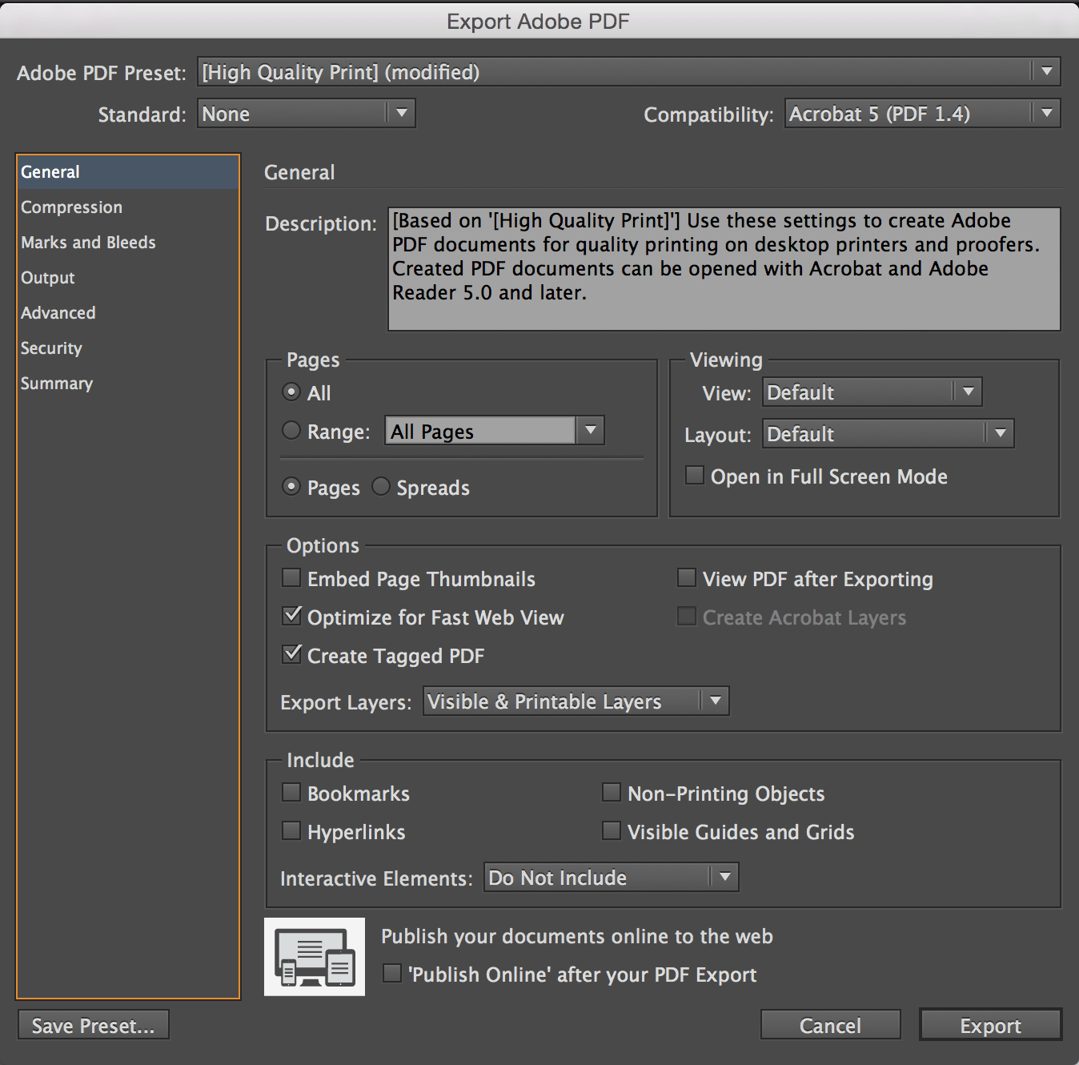Click Save Preset button
1079x1065 pixels.
click(x=93, y=1025)
